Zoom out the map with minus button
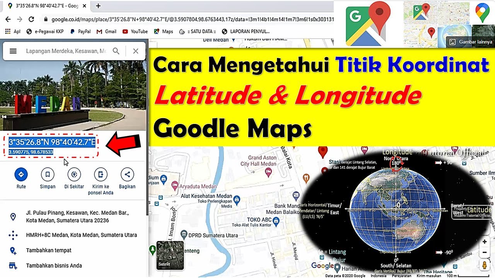Screen dimensions: 495x278 [x=484, y=253]
